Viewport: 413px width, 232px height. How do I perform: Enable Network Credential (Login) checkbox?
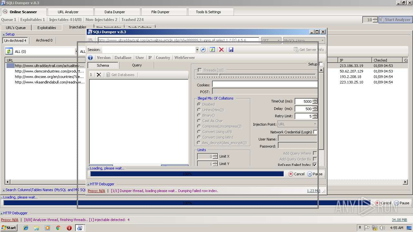pyautogui.click(x=315, y=132)
